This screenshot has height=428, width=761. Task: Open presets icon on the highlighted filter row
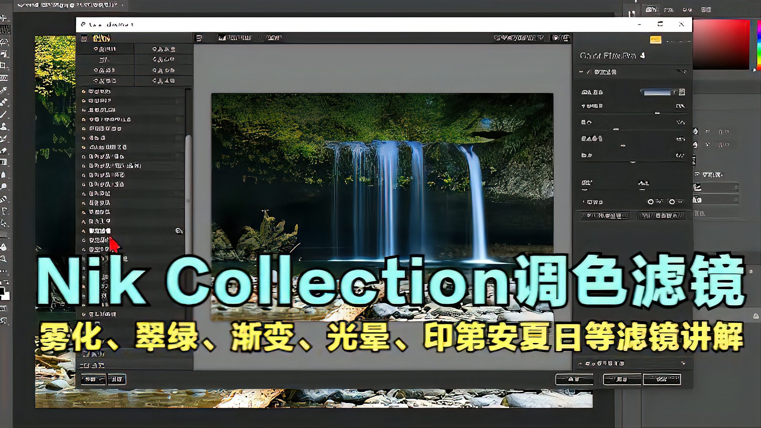pyautogui.click(x=179, y=231)
